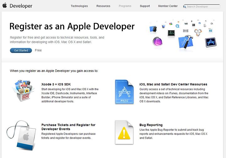Click the Xcode PROJ blueprint icon
The width and height of the screenshot is (226, 158).
coord(125,92)
